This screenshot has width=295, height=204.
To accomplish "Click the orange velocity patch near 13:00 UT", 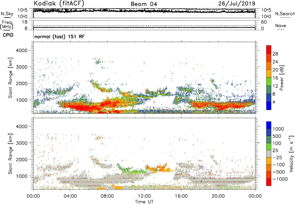I will click(158, 168).
